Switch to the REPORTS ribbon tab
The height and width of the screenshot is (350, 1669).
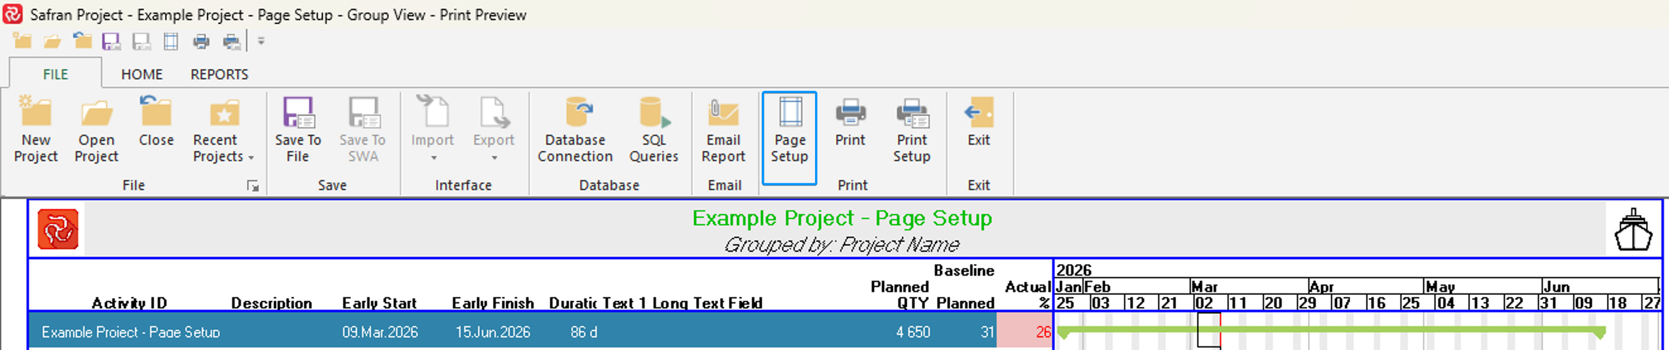pyautogui.click(x=219, y=74)
